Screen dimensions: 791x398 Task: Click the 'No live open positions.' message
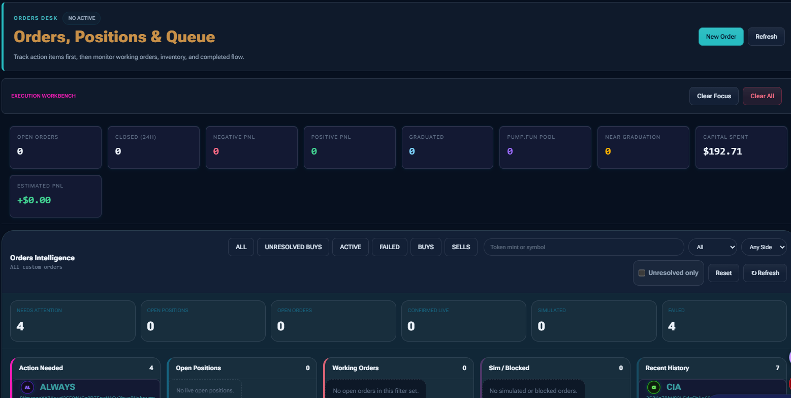(205, 390)
